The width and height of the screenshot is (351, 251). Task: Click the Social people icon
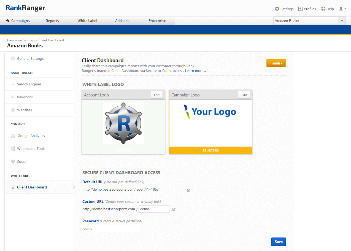(13, 161)
